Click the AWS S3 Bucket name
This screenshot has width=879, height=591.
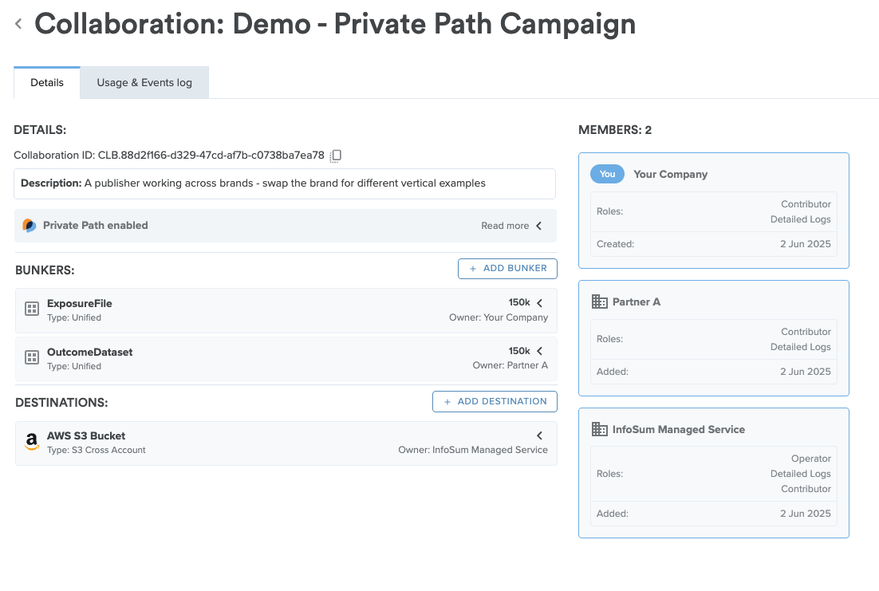[86, 435]
